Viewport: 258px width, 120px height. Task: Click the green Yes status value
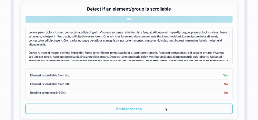click(x=225, y=75)
